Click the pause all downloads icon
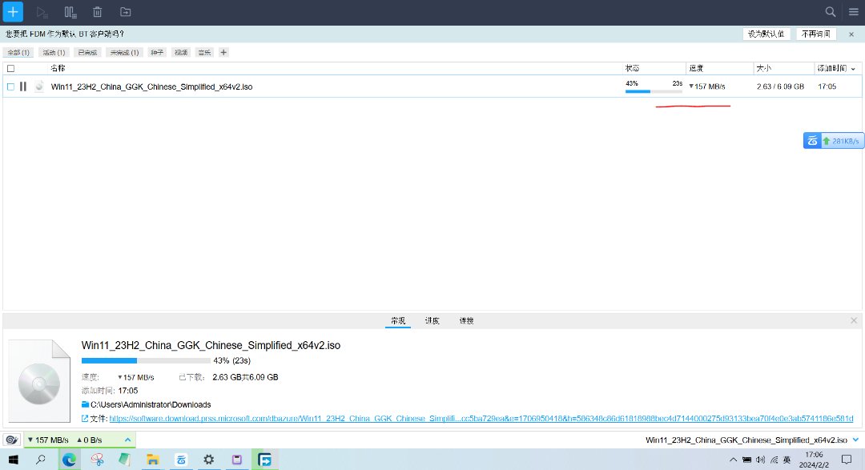 [70, 12]
